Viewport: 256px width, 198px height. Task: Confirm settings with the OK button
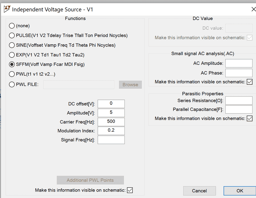[240, 191]
